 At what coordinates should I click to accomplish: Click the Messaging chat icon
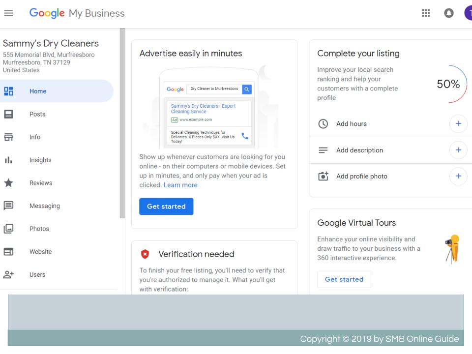click(x=9, y=206)
